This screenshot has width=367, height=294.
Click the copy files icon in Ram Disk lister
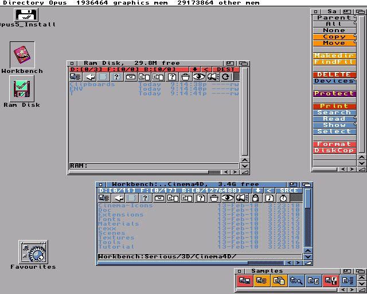pos(144,77)
